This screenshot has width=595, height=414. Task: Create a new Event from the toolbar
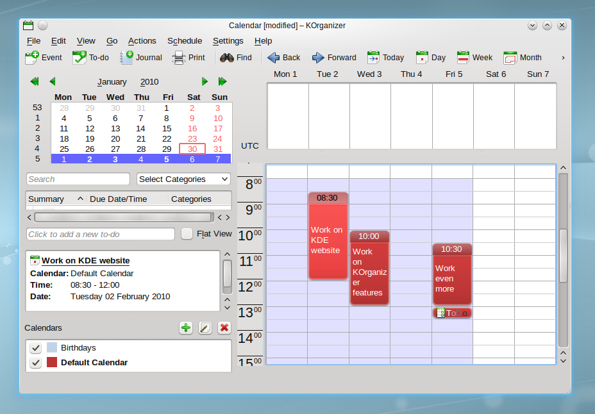click(x=43, y=58)
